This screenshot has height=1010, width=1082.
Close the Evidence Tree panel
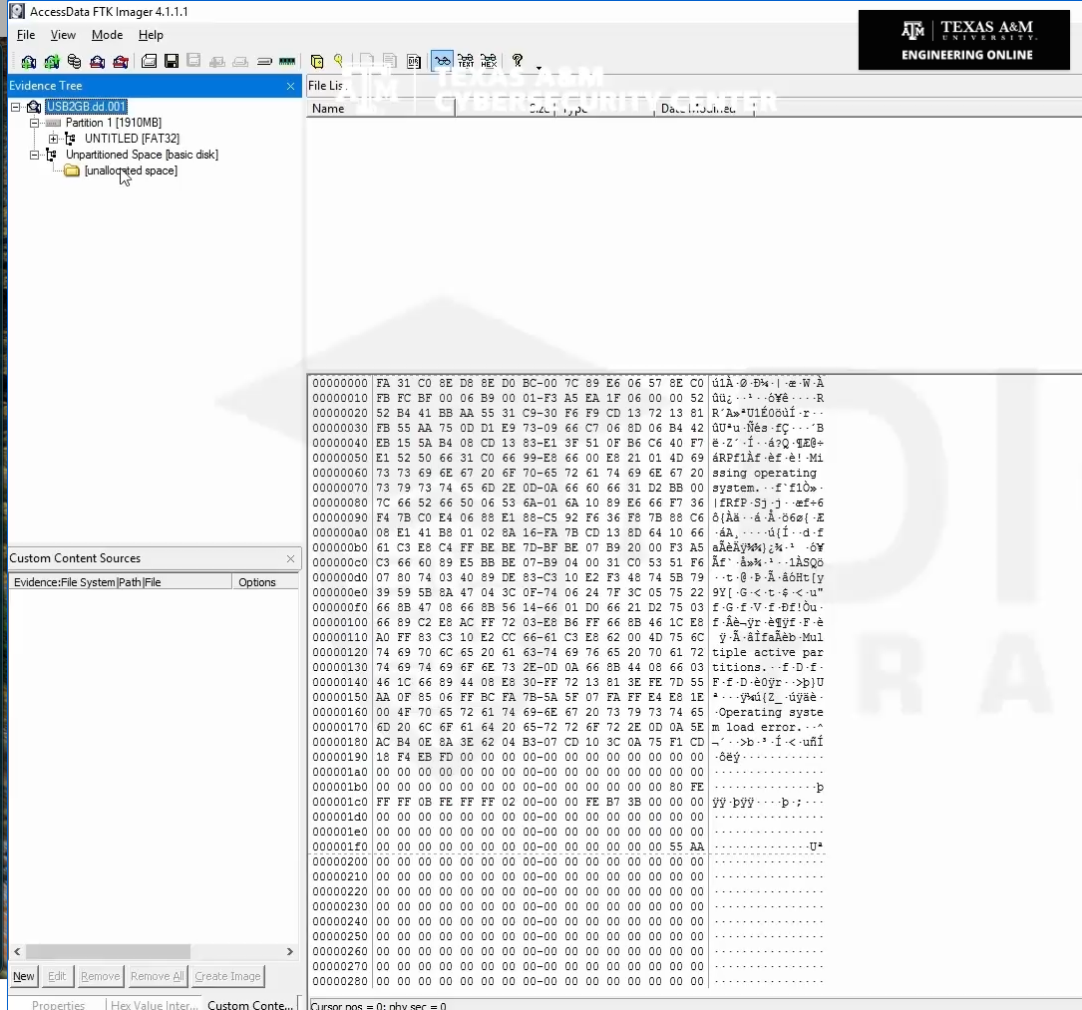pos(290,87)
